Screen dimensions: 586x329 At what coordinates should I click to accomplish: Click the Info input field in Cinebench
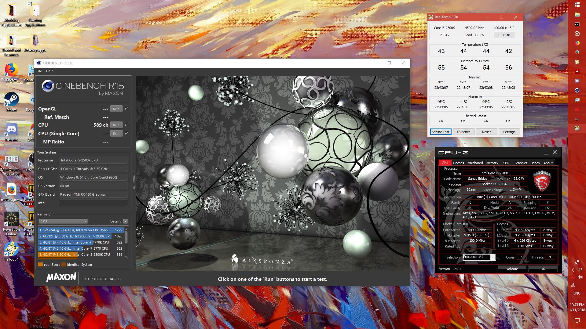[93, 203]
